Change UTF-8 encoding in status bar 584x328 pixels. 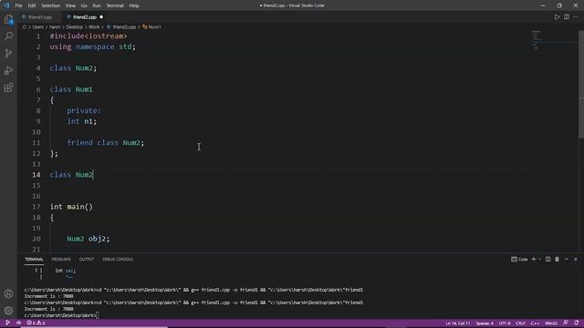tap(505, 323)
